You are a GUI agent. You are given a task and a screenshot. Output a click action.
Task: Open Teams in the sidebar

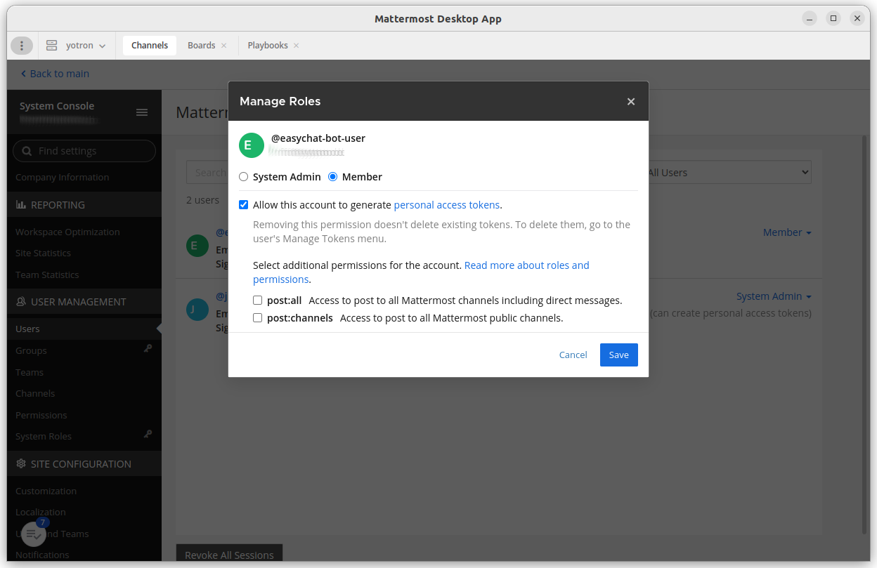coord(30,373)
